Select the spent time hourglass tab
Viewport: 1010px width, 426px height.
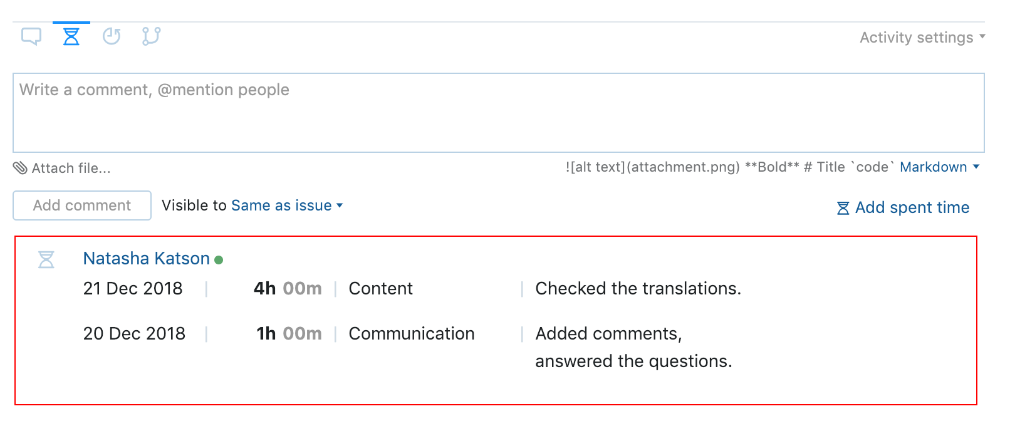(x=71, y=36)
